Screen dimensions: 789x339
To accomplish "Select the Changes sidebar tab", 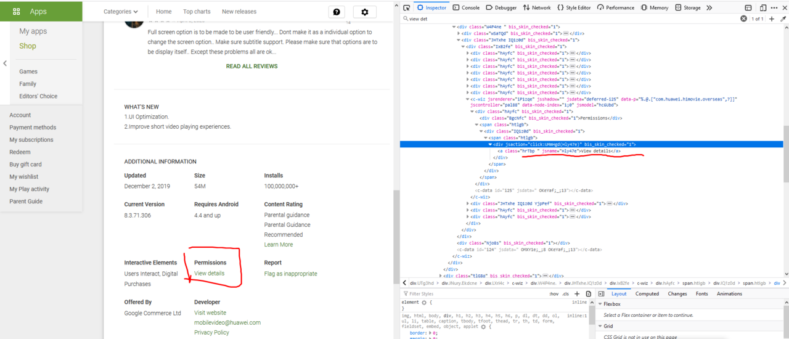I will click(677, 294).
